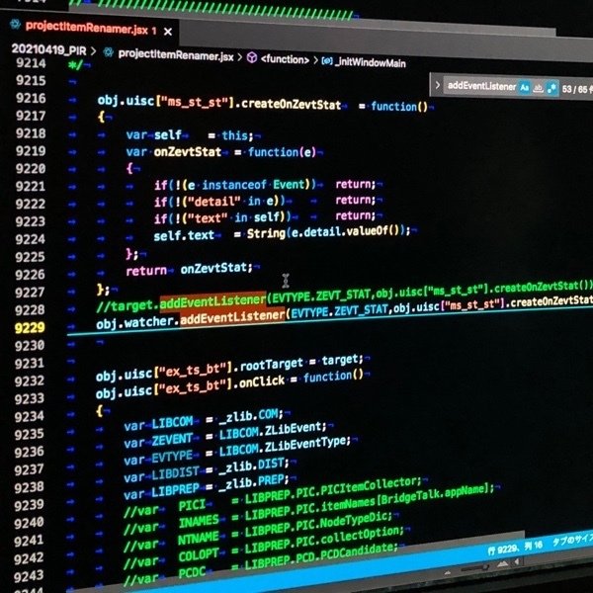
Task: Click line number 9234 in the gutter
Action: click(30, 416)
